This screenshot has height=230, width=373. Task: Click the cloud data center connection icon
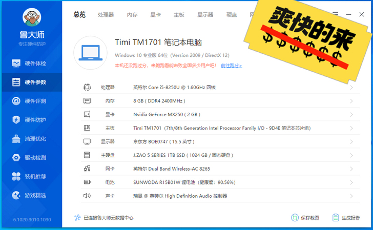tap(77, 218)
